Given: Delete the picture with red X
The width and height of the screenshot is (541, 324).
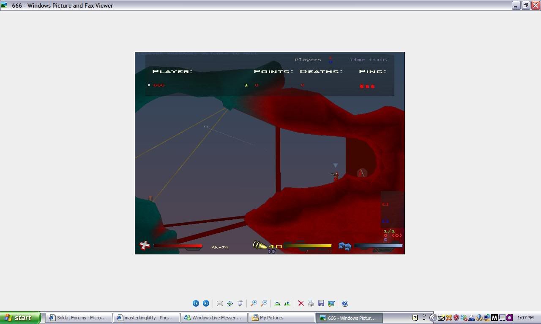Looking at the screenshot, I should point(301,303).
